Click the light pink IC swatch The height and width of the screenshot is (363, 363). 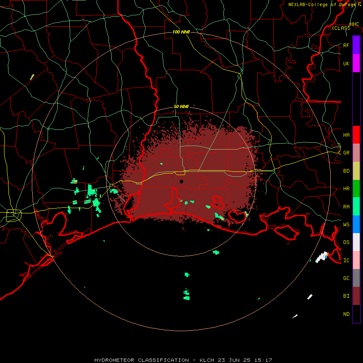356,260
